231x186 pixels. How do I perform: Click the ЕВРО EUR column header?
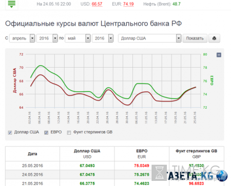coord(142,154)
